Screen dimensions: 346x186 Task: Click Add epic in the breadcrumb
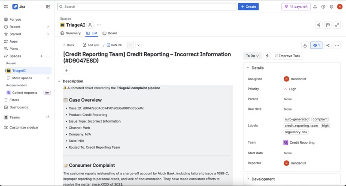click(x=91, y=45)
